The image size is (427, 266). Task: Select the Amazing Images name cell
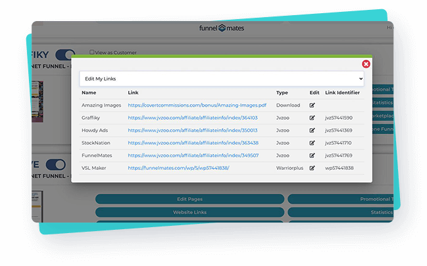(101, 105)
